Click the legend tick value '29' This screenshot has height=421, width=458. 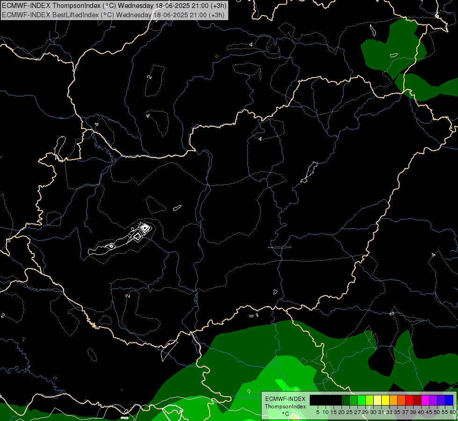pos(365,412)
